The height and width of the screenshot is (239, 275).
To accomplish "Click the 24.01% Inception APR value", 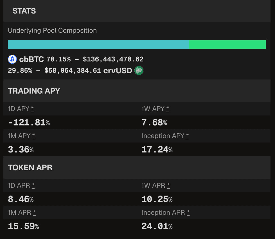I will click(x=157, y=226).
